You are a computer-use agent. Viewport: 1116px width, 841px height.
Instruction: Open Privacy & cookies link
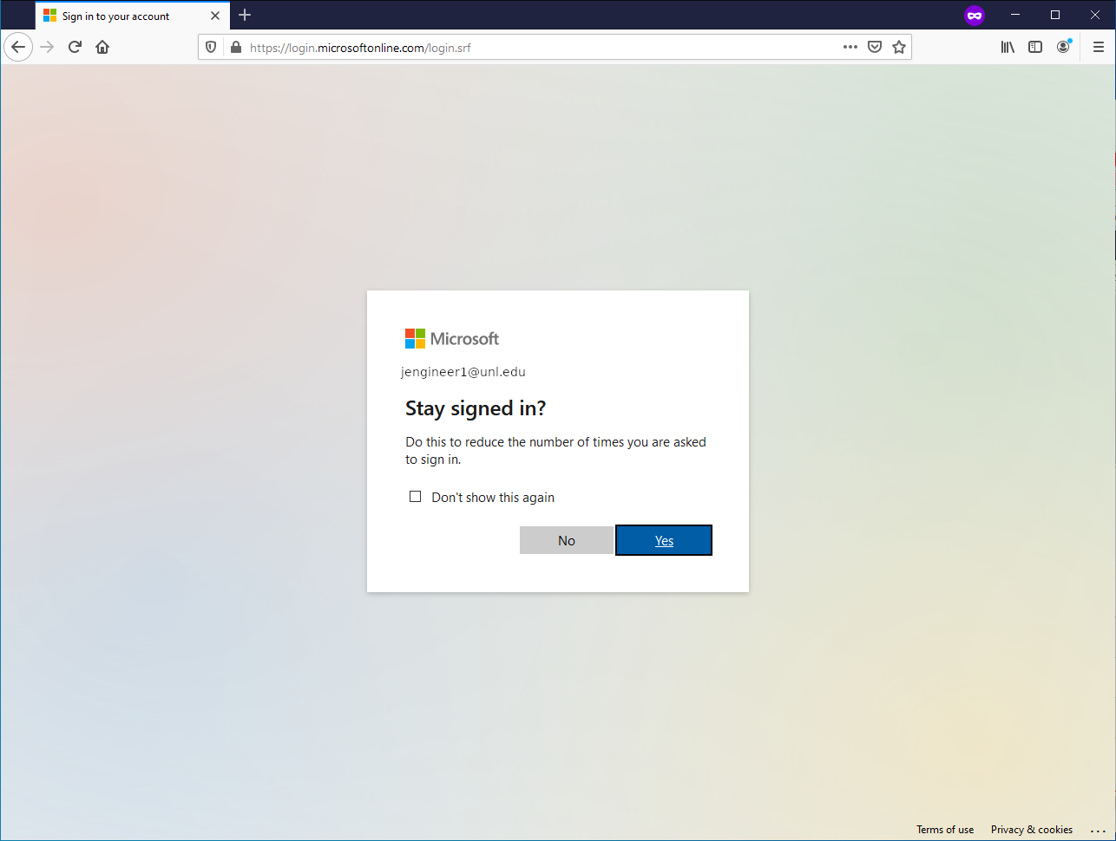[x=1032, y=830]
